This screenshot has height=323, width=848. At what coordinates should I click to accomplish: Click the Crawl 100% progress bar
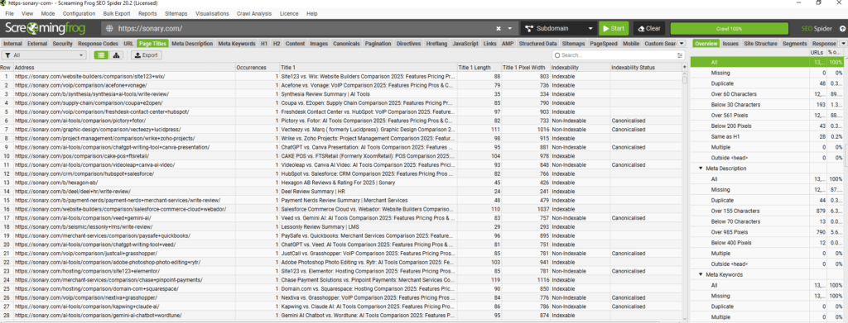pyautogui.click(x=729, y=29)
